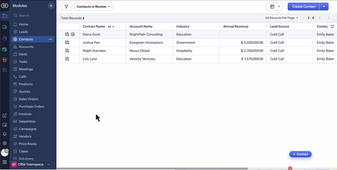Open the table view layout dropdown
Viewport: 337px width, 170px height.
click(274, 7)
